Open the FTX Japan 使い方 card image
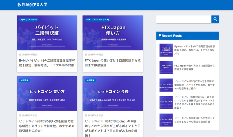Image resolution: width=233 pixels, height=137 pixels. click(113, 33)
